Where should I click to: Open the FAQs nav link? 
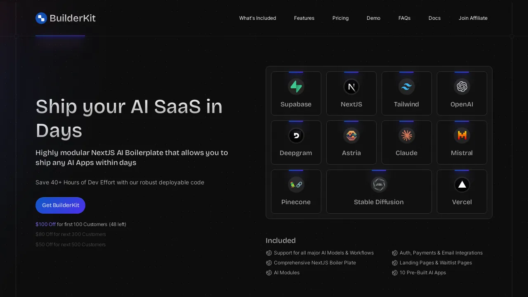[x=404, y=18]
